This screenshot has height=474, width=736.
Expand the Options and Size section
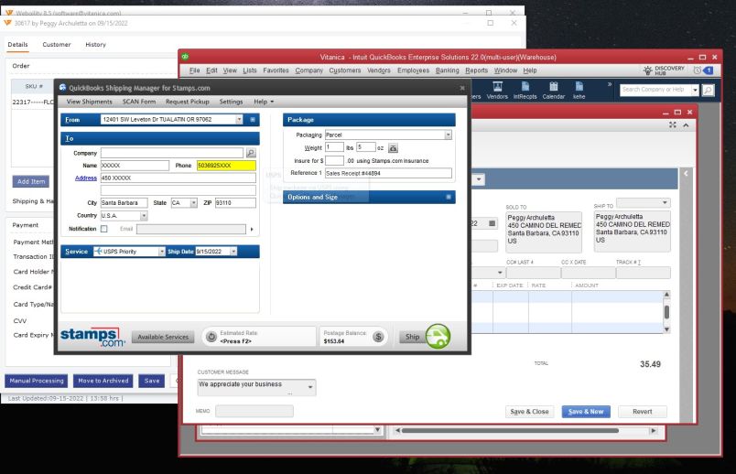(449, 197)
